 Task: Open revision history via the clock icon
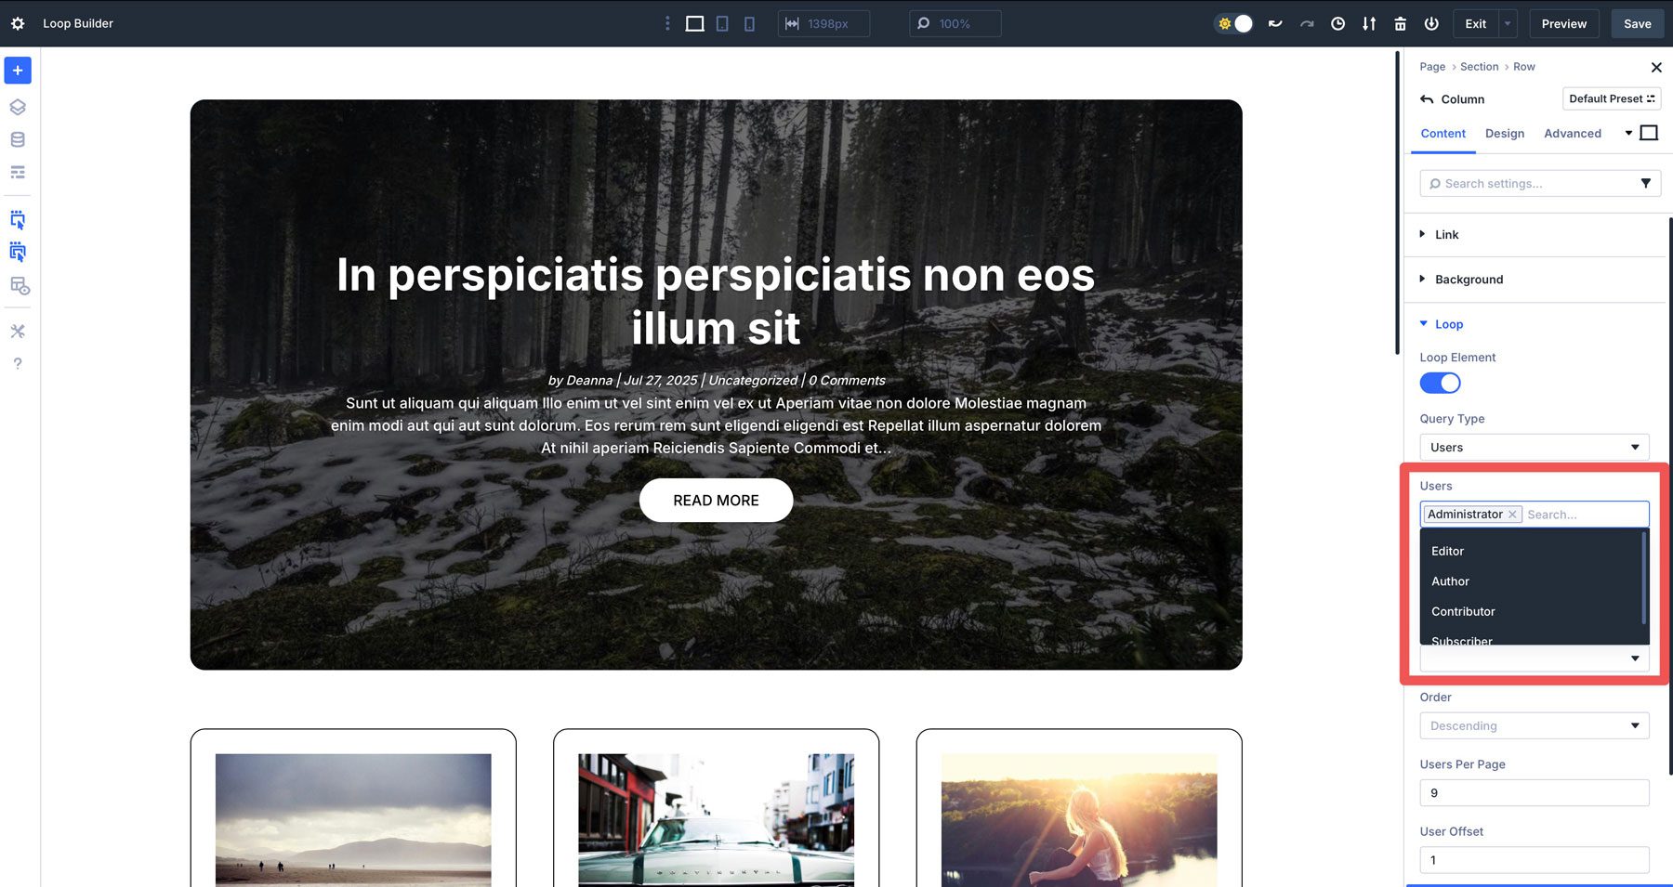pyautogui.click(x=1338, y=23)
